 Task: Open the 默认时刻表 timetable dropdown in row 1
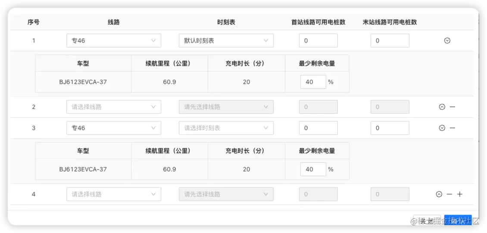pyautogui.click(x=226, y=40)
